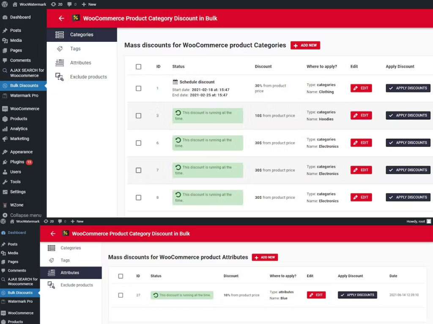
Task: Click WordPress logo in Categories screen admin bar
Action: click(x=5, y=4)
